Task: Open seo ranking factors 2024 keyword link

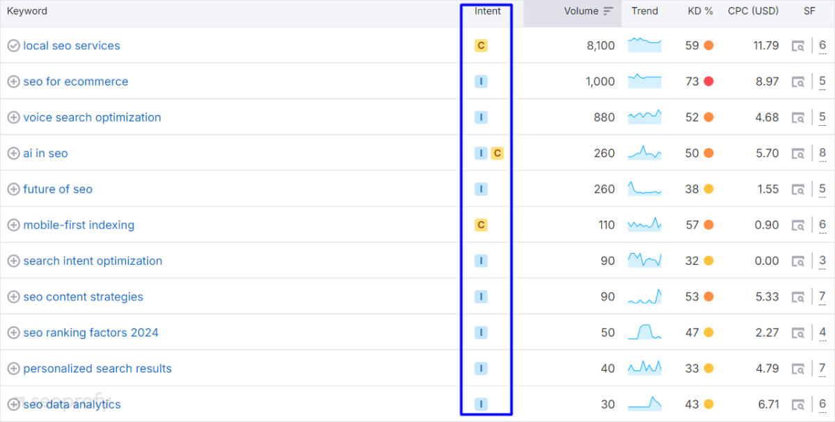Action: click(x=90, y=333)
